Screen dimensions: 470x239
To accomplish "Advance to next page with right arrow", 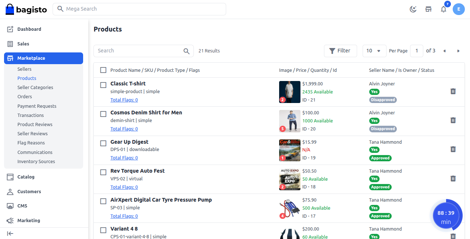I will [458, 51].
